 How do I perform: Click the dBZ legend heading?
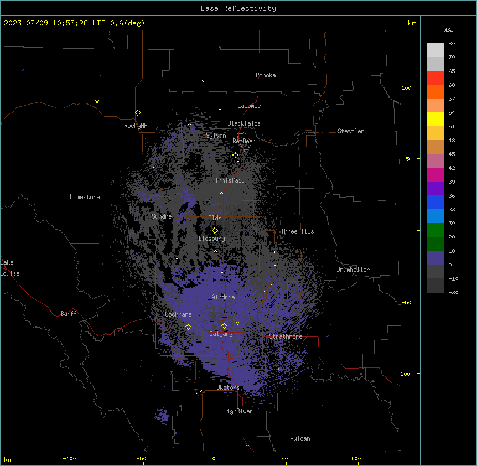pos(448,30)
